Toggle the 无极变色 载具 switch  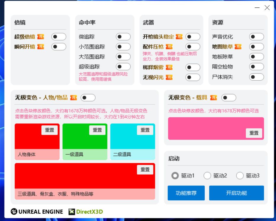coord(229,98)
